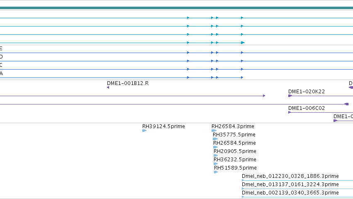
Task: Select the RH26584.5prime EST label
Action: coord(234,143)
